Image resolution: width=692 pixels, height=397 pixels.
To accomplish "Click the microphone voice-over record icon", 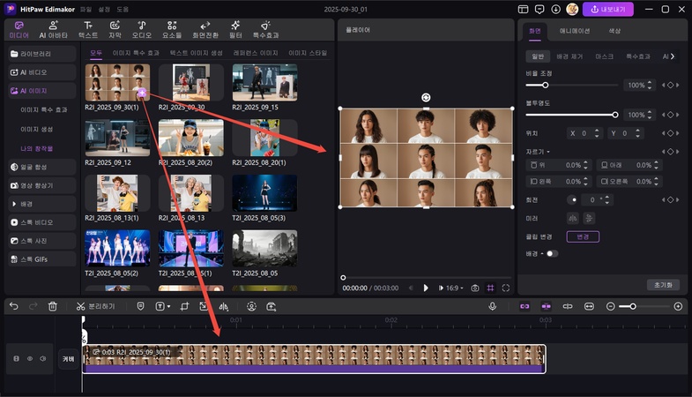I will coord(494,306).
